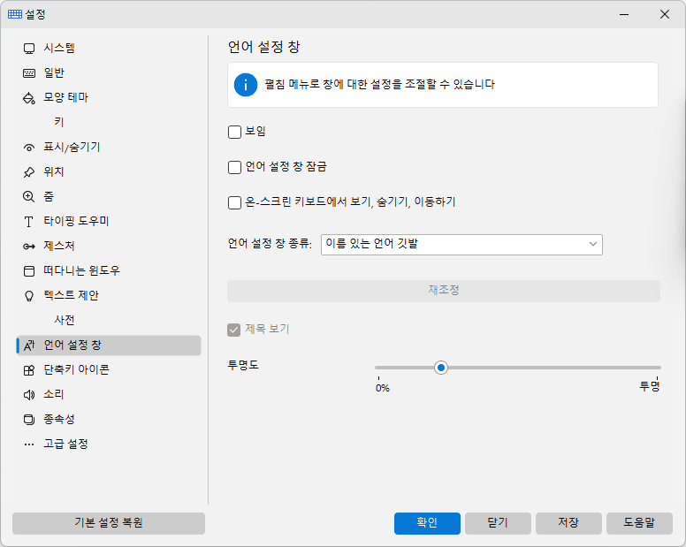Select 종속성 in sidebar
686x547 pixels.
[109, 420]
